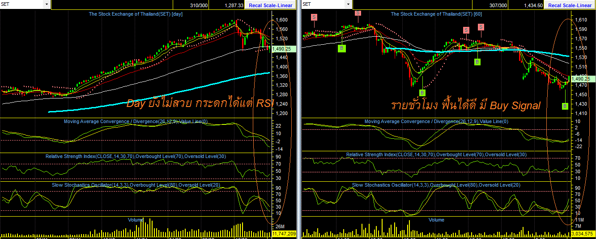Click the B buy marker below the deepest hourly dip
The image size is (596, 239).
coord(421,92)
